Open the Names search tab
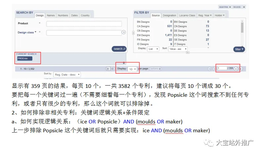This screenshot has width=262, height=154. click(x=51, y=15)
